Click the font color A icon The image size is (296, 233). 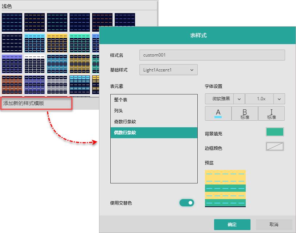click(218, 113)
